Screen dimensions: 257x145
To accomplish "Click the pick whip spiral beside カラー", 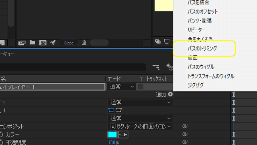I will point(185,134).
